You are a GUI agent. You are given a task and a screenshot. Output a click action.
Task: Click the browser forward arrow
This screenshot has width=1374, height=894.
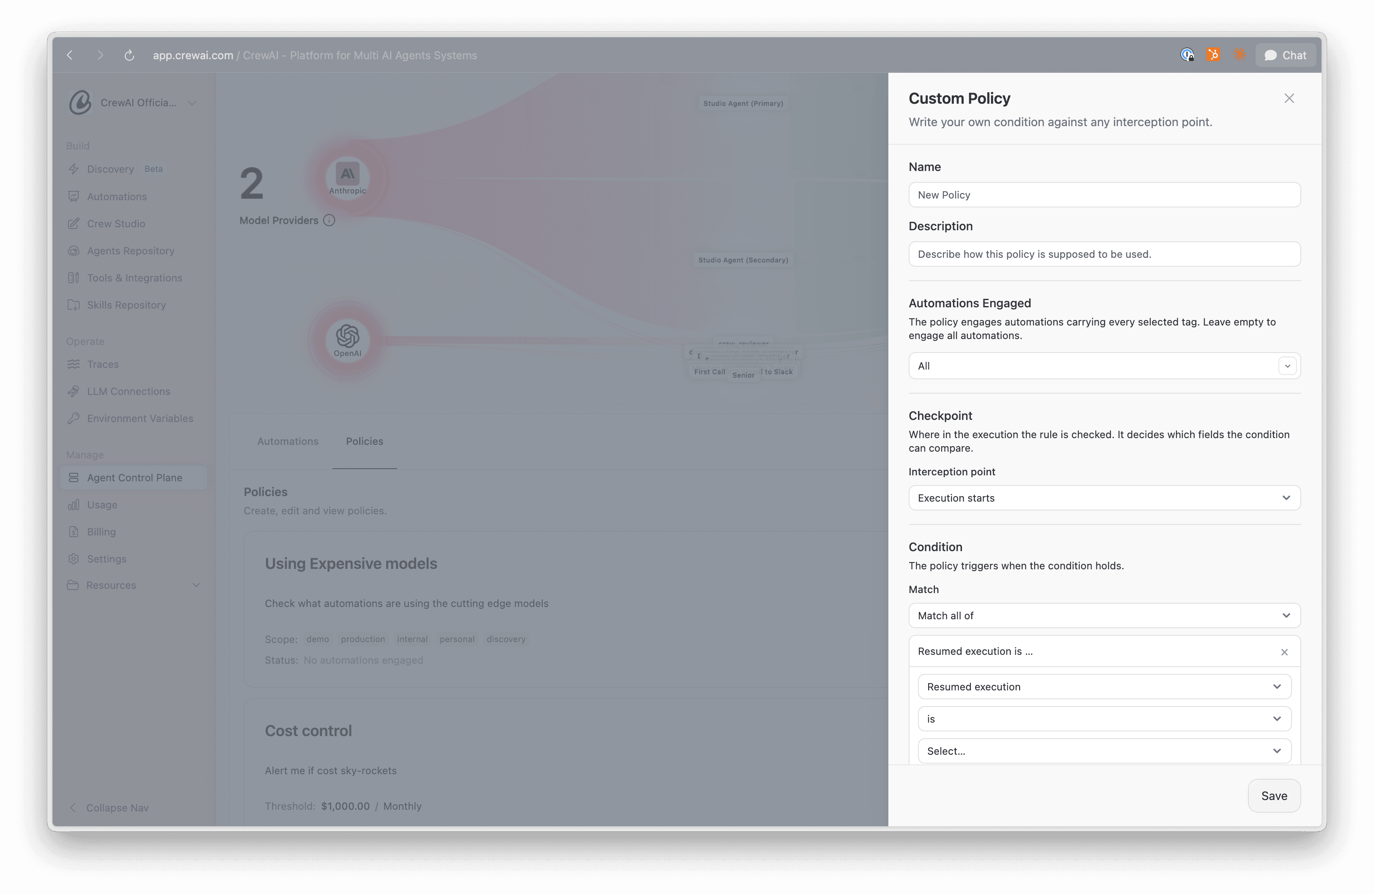pos(100,55)
